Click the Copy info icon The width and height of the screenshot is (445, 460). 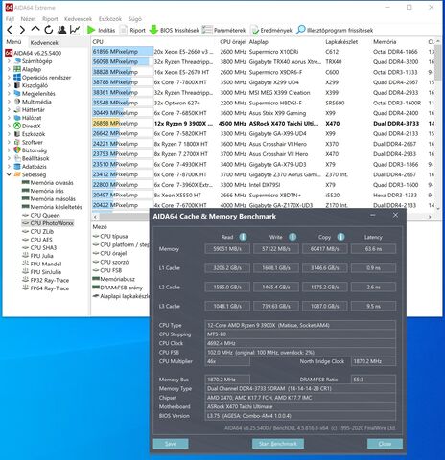pyautogui.click(x=341, y=237)
